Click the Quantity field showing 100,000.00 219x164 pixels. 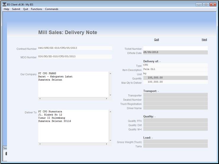click(x=175, y=78)
